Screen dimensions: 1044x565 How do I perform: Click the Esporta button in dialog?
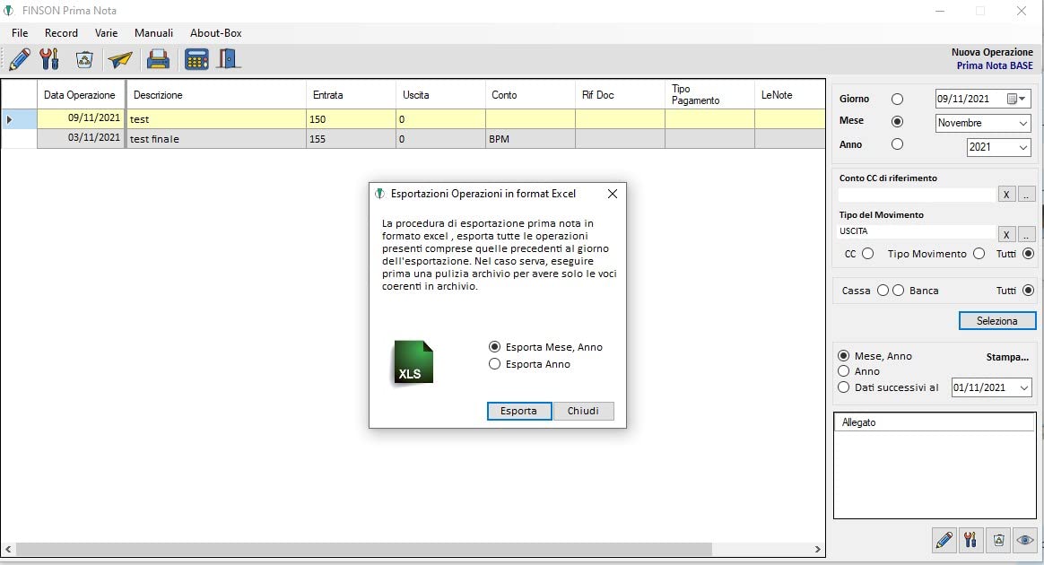coord(518,411)
